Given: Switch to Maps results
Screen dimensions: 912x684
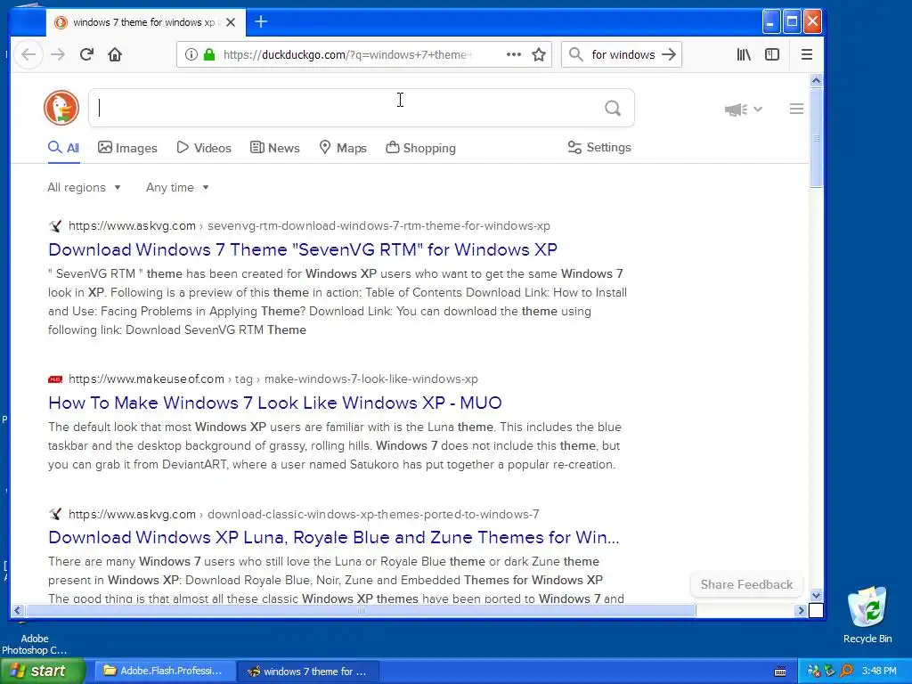Looking at the screenshot, I should [343, 148].
